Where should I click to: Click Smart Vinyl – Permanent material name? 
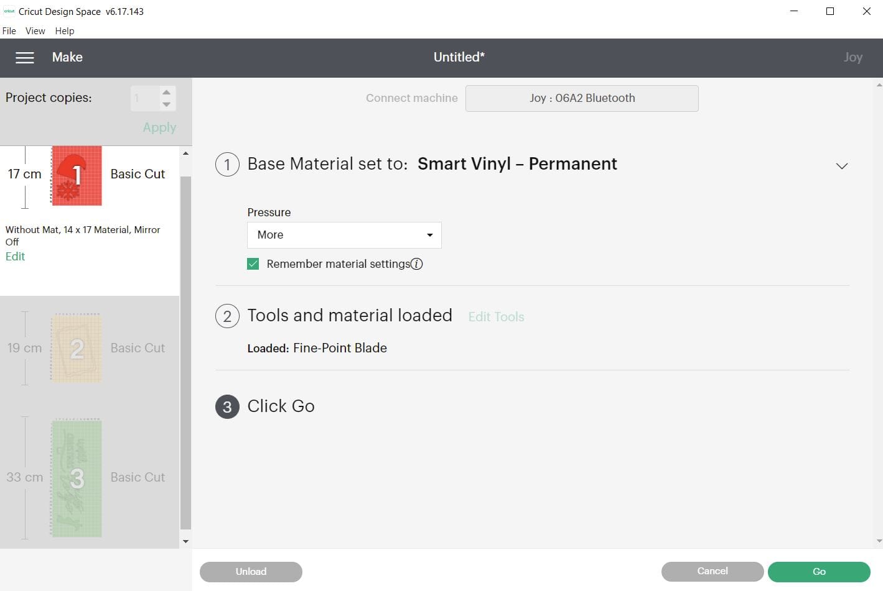[x=517, y=163]
